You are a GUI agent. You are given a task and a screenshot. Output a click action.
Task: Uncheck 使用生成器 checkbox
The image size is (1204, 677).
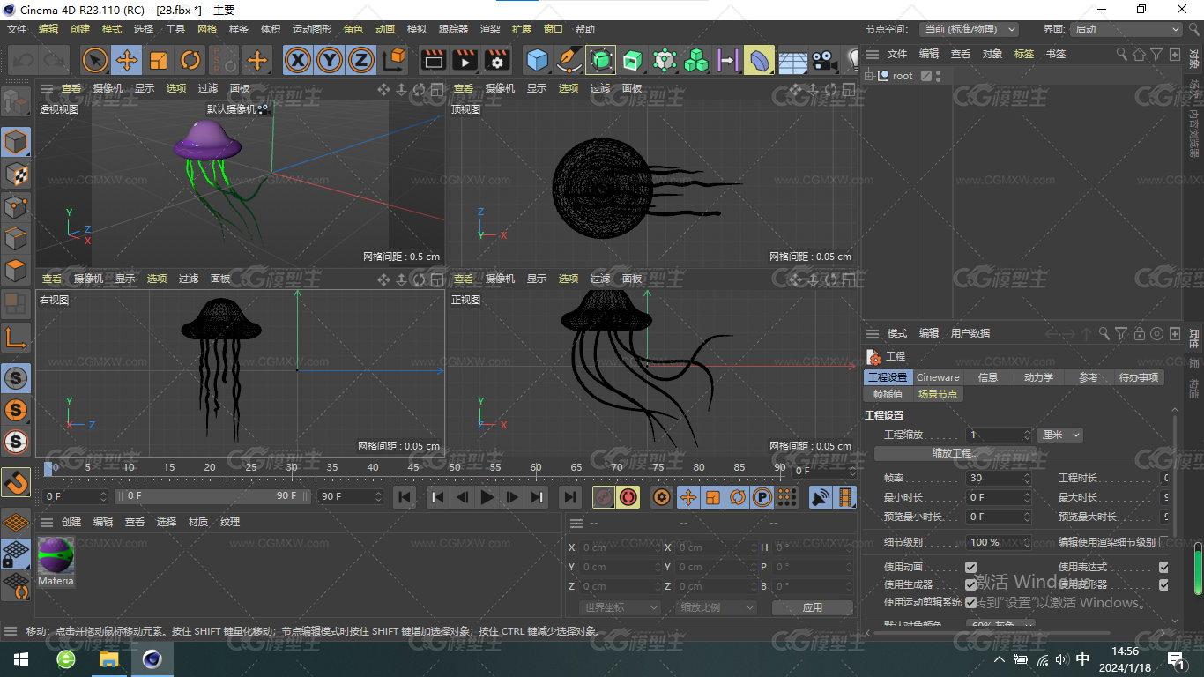tap(970, 584)
